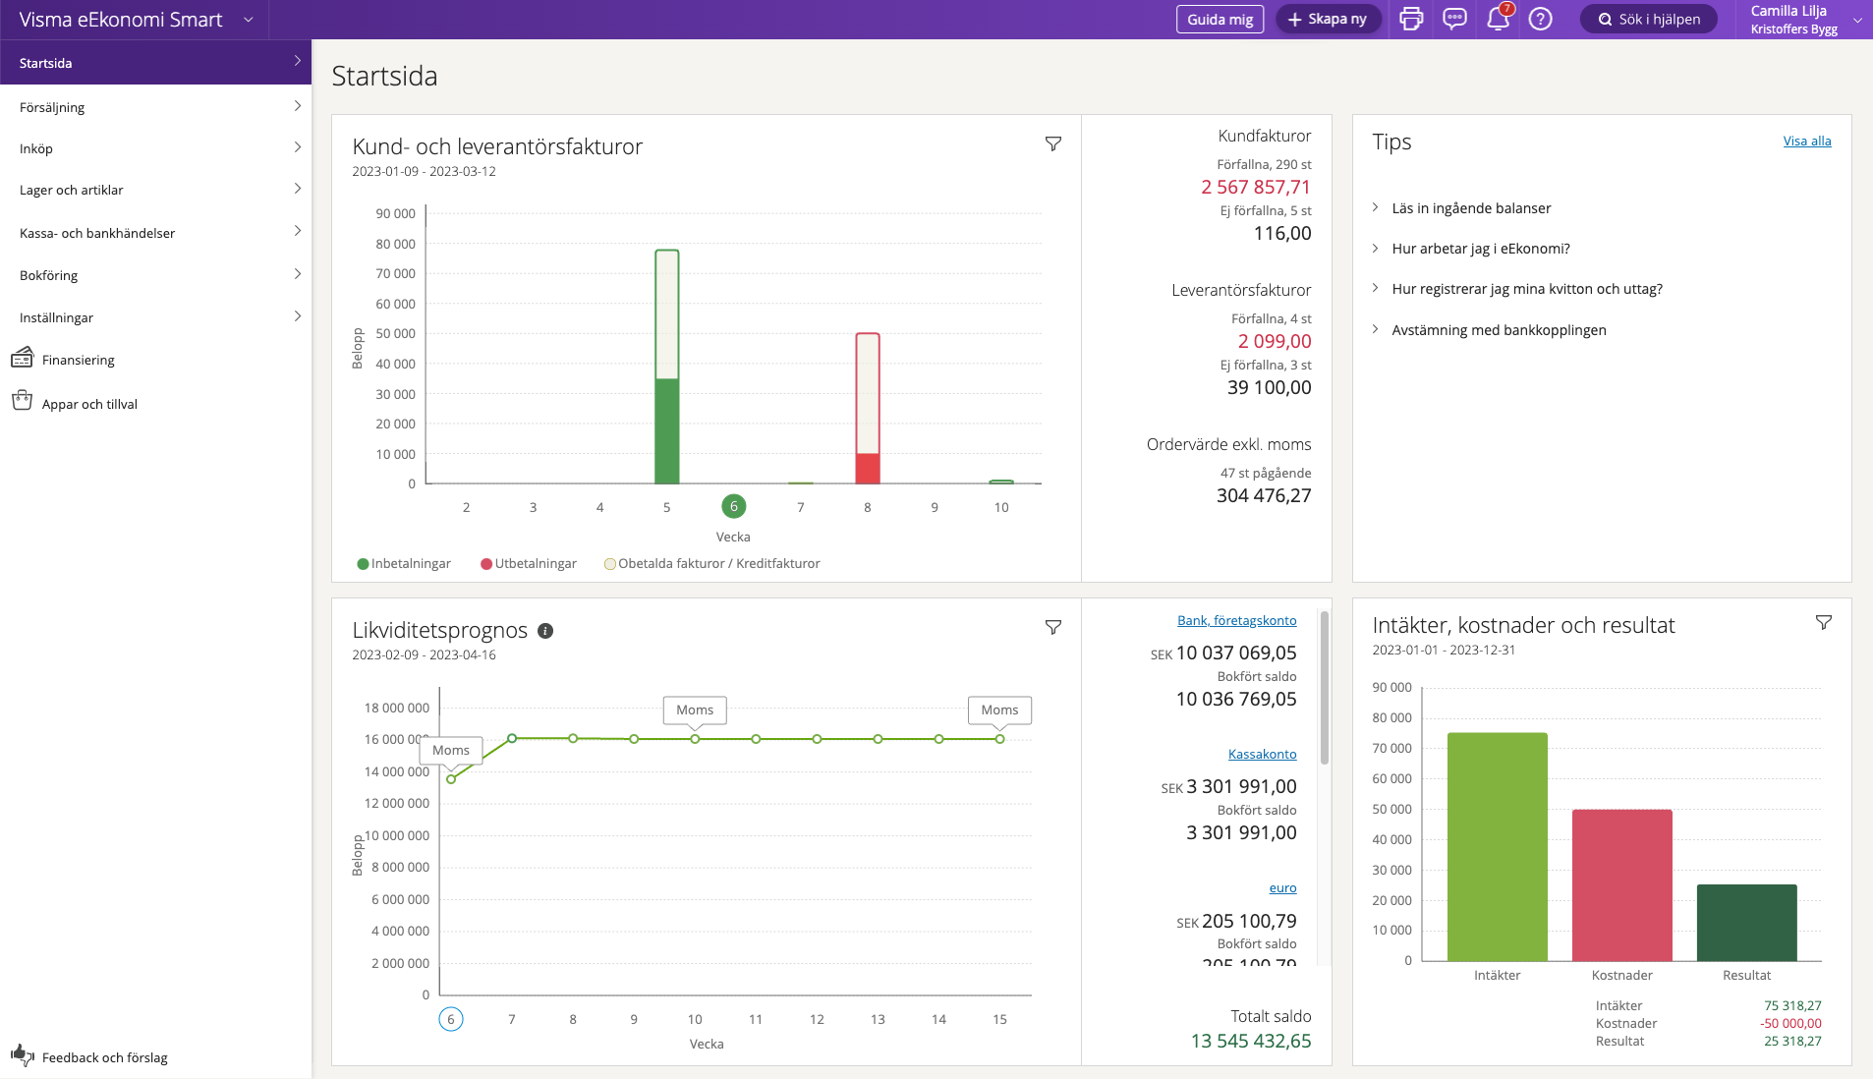Open notifications via the bell icon
Screen dimensions: 1873x1079
pos(1497,20)
